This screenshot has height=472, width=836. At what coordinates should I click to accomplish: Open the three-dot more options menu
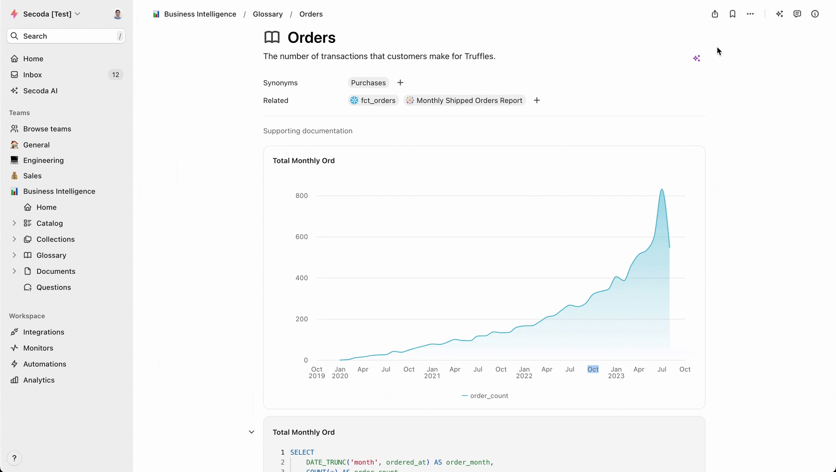pos(750,14)
